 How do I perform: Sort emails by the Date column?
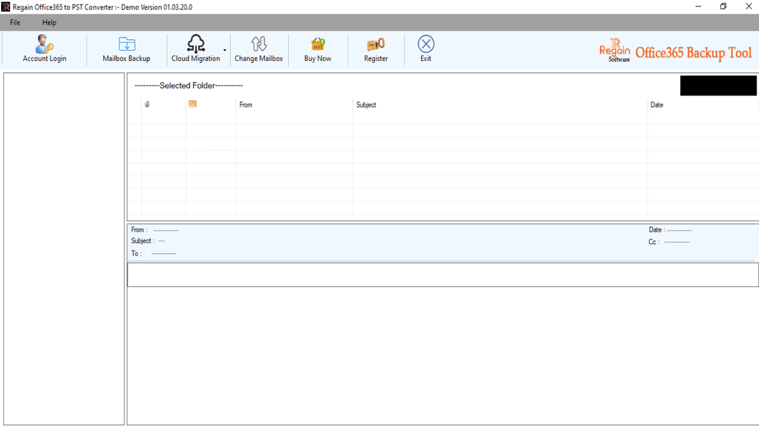[657, 104]
